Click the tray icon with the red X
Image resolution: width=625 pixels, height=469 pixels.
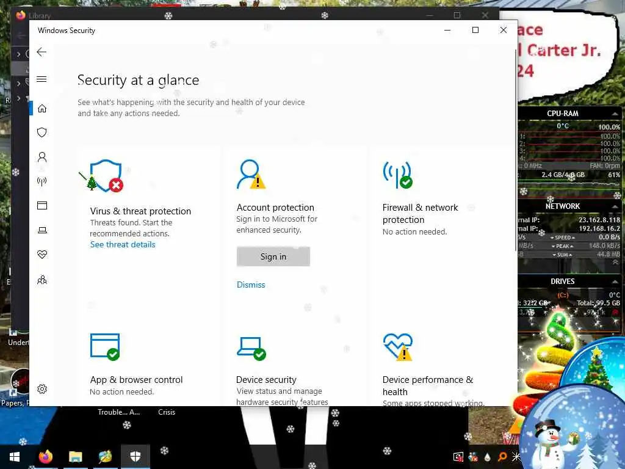pyautogui.click(x=473, y=457)
